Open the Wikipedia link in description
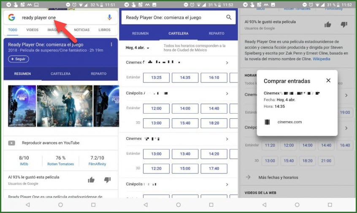 [x=322, y=59]
